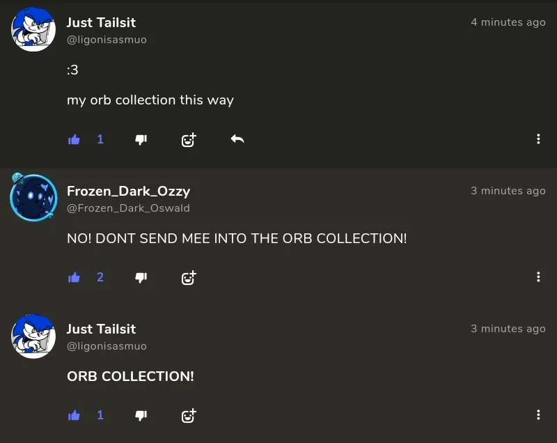The image size is (557, 443).
Task: Click the '4 minutes ago' timestamp
Action: pos(508,22)
